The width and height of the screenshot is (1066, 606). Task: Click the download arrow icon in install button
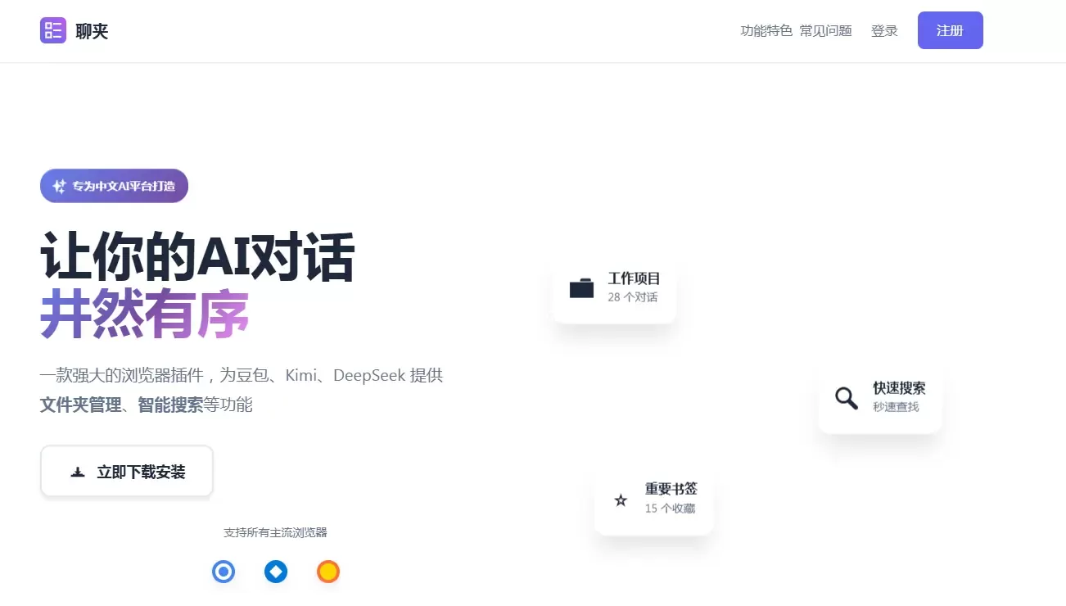(x=78, y=472)
